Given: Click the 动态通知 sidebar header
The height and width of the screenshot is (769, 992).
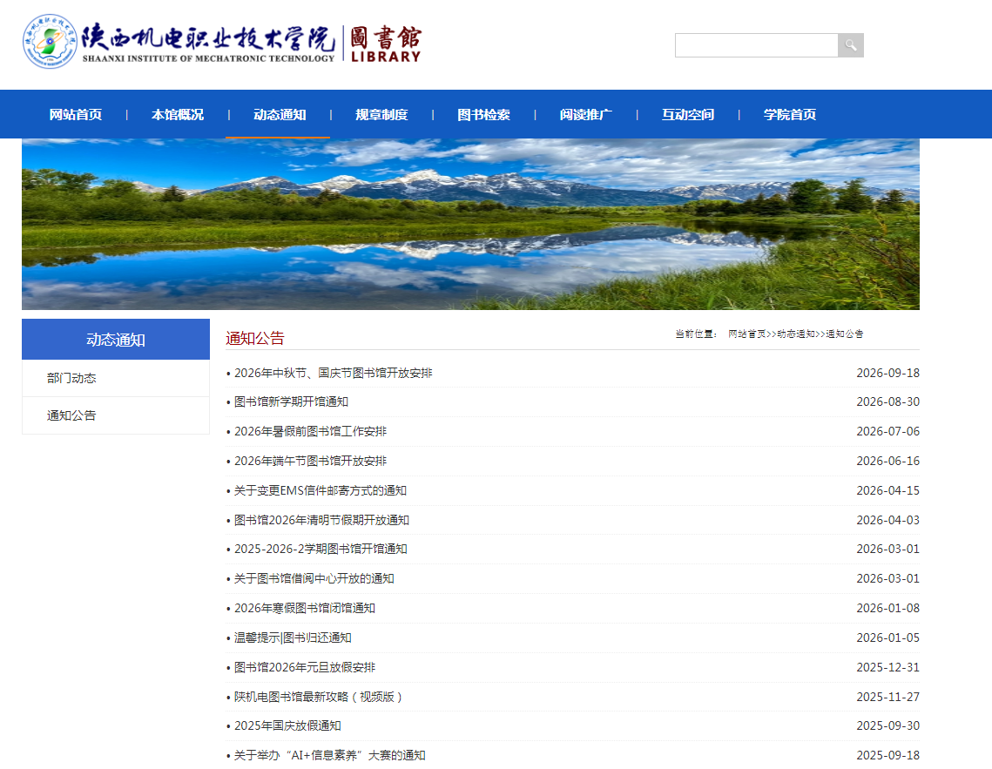Looking at the screenshot, I should [116, 340].
